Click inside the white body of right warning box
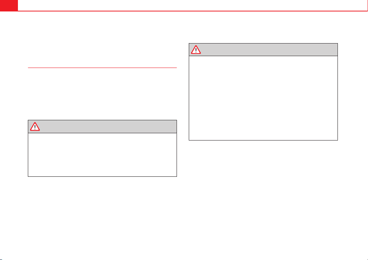This screenshot has height=260, width=368. coord(263,98)
